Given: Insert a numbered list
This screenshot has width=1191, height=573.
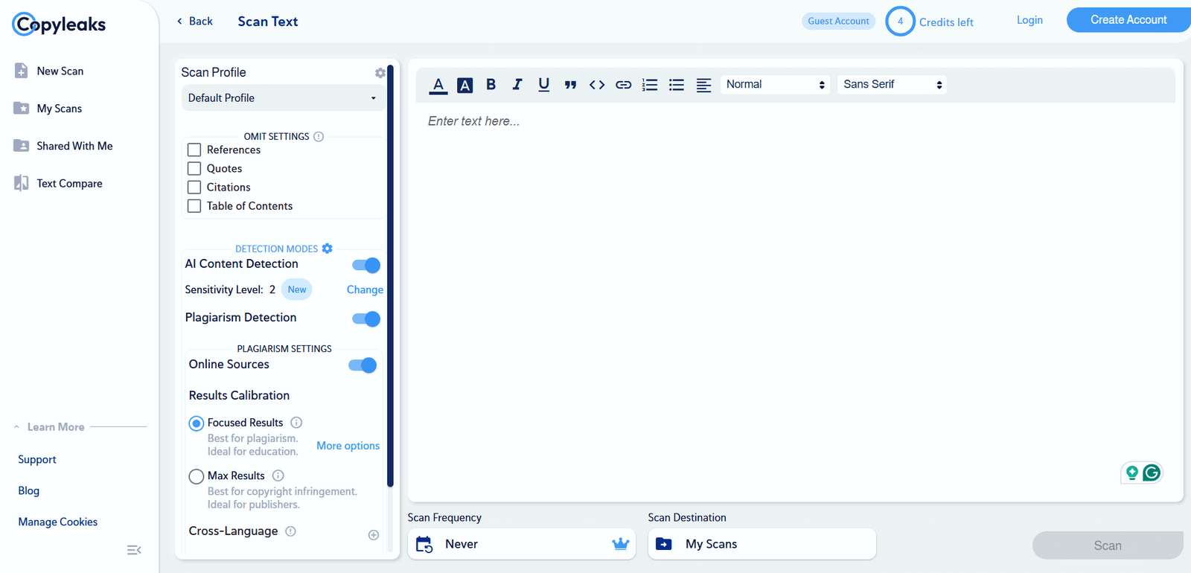Looking at the screenshot, I should (650, 85).
